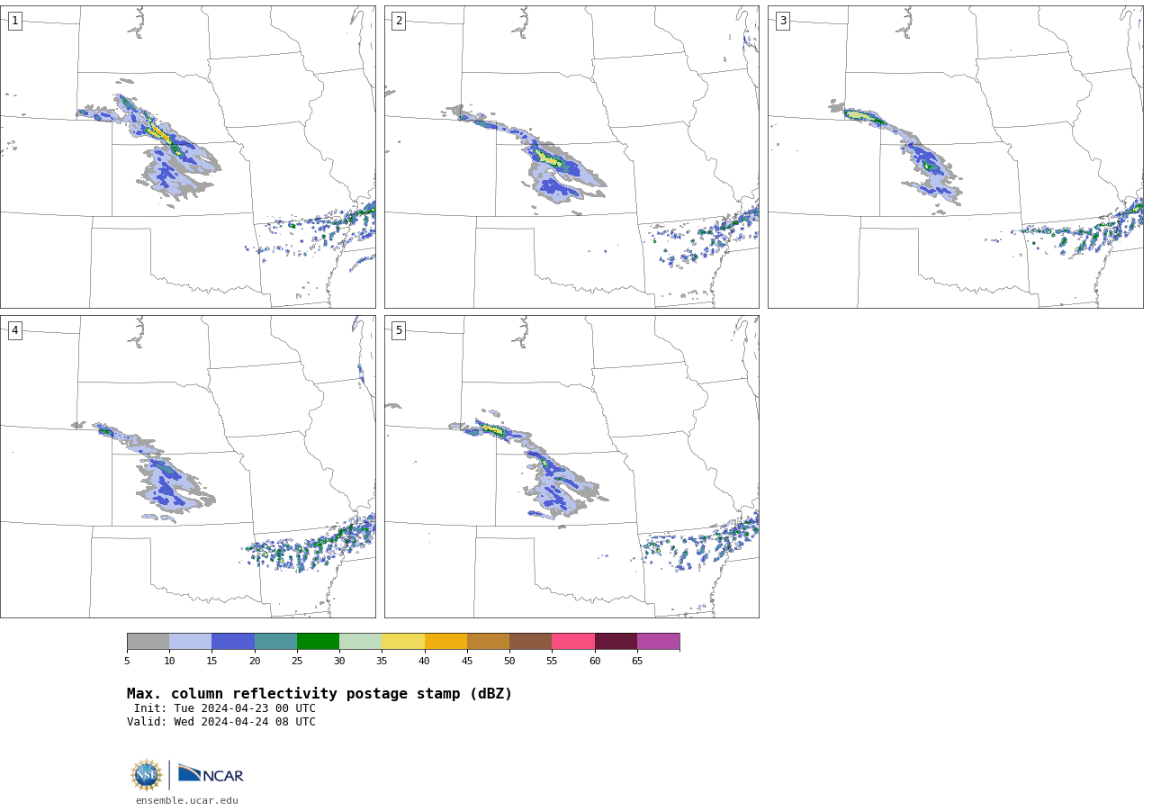
Task: Click the colorbar tick label 20
Action: [x=255, y=662]
